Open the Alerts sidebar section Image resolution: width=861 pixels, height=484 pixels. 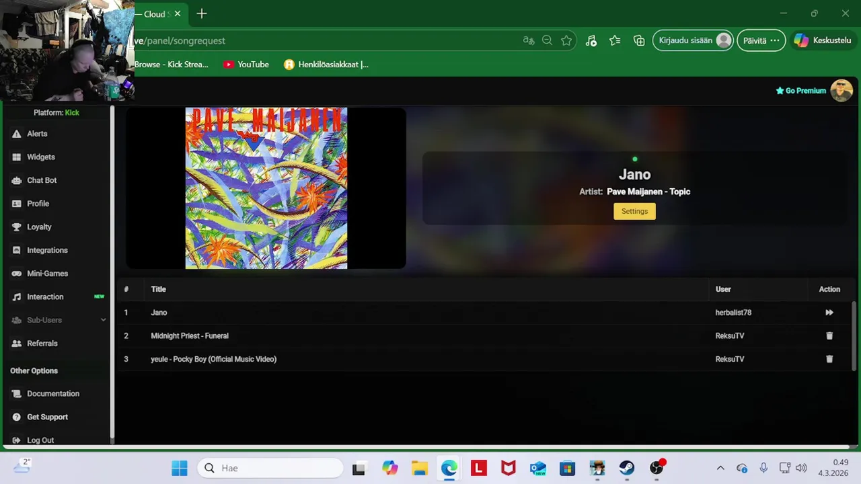(37, 134)
